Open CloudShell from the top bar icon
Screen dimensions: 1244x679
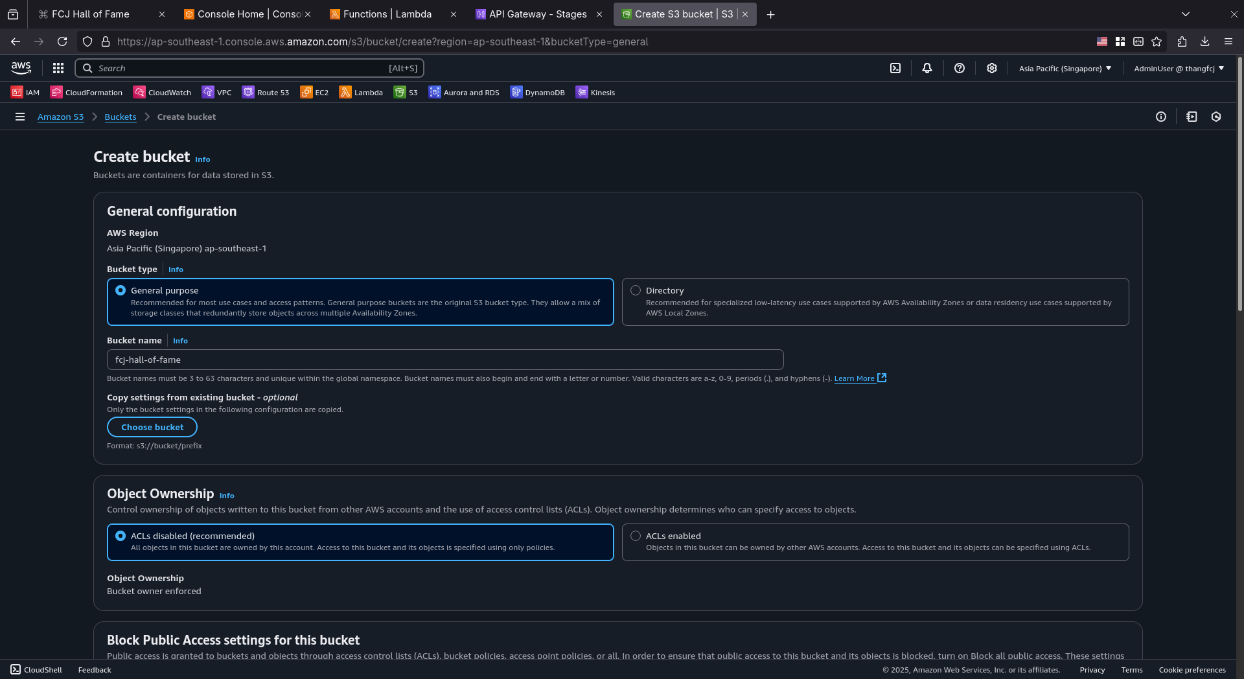point(895,68)
